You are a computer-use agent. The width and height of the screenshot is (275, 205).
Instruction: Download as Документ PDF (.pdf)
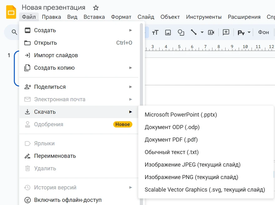pos(206,140)
